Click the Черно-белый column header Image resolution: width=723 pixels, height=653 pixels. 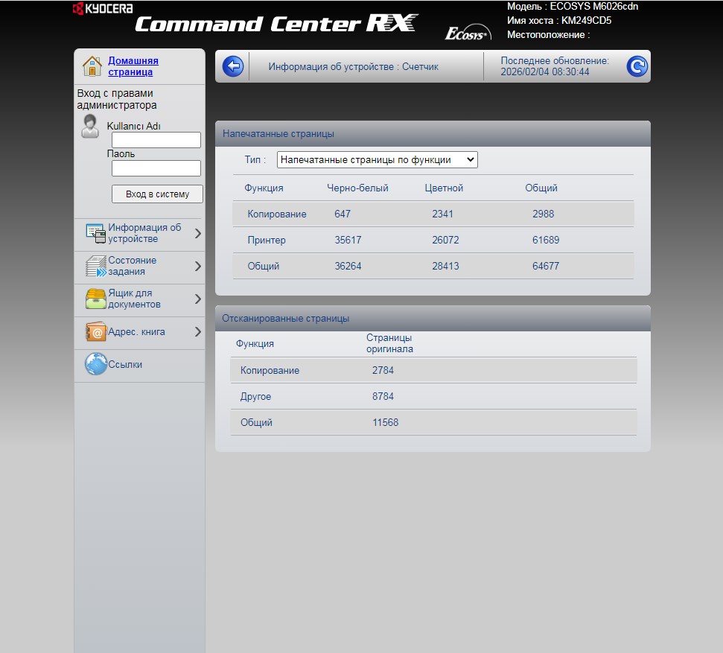(x=358, y=188)
